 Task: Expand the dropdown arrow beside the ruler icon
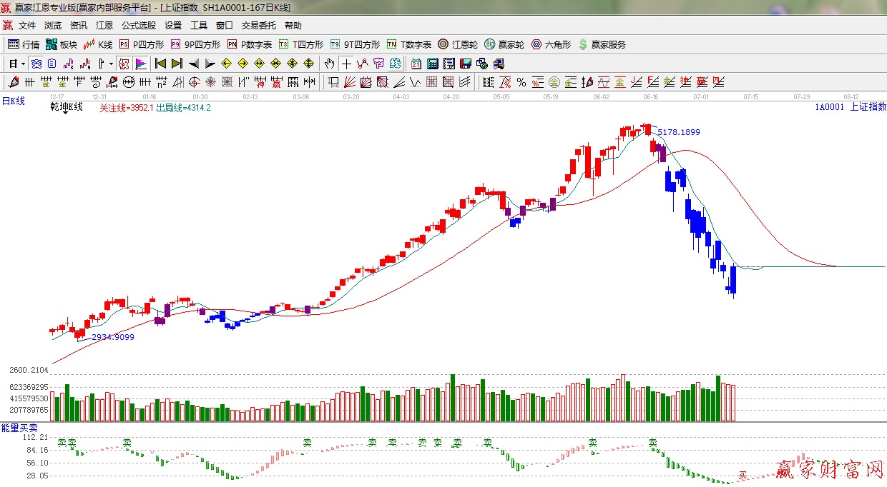tap(111, 64)
